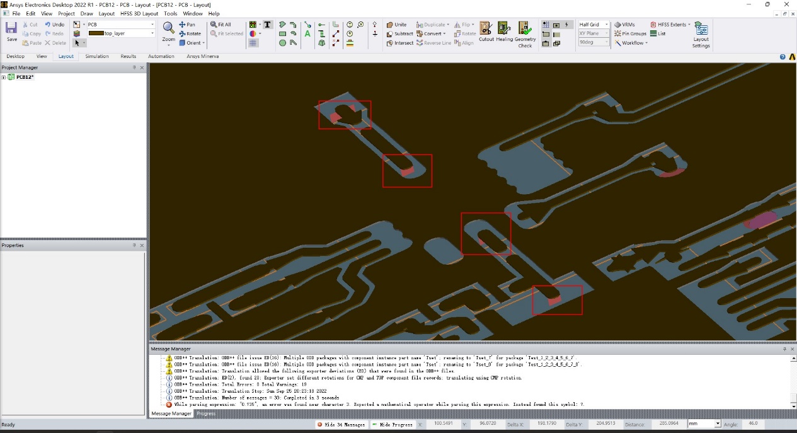The width and height of the screenshot is (797, 433).
Task: Open the File menu
Action: tap(16, 13)
